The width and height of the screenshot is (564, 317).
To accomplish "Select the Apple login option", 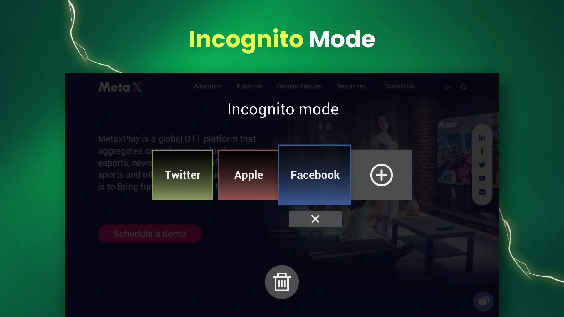I will coord(248,175).
